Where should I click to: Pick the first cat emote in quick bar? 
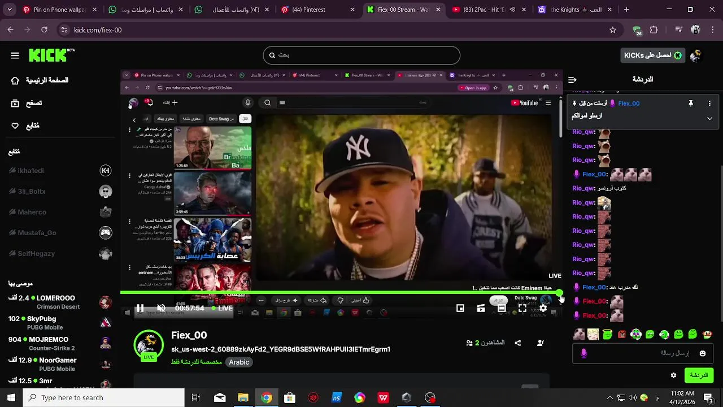[579, 334]
